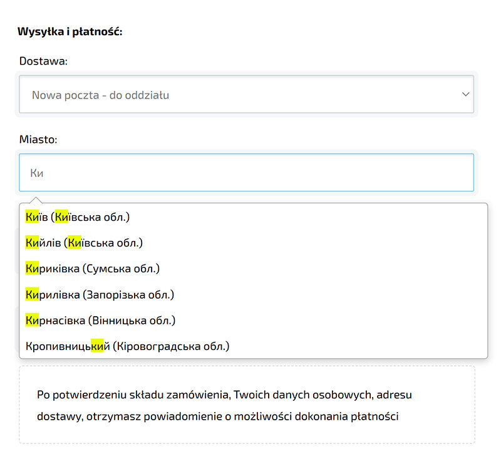Choose Кийлів (Київська обл.) from suggestions
501x456 pixels.
[85, 243]
